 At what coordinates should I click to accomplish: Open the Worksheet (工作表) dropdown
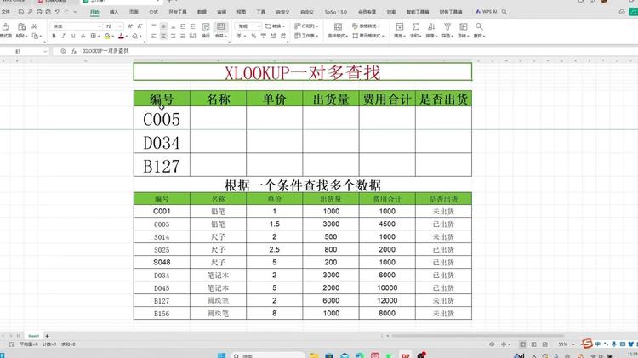click(x=306, y=36)
